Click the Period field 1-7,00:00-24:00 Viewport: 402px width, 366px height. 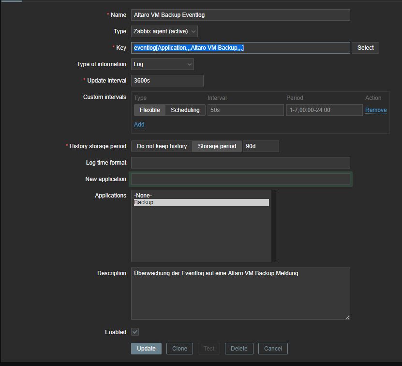click(x=324, y=110)
